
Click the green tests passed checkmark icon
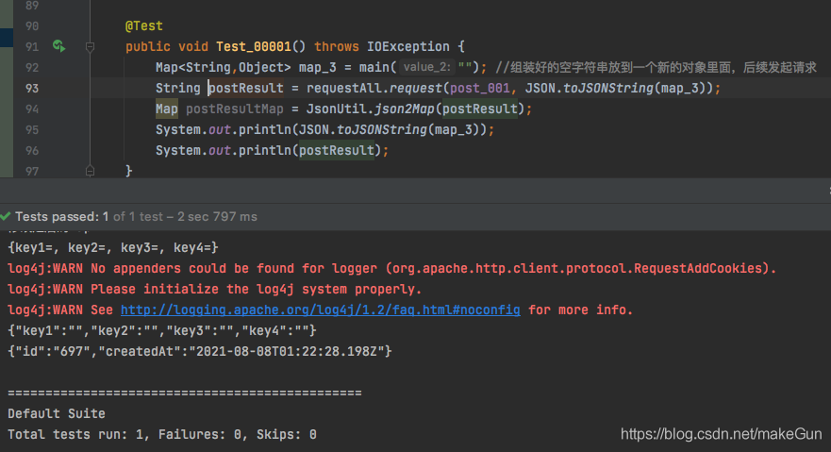6,216
